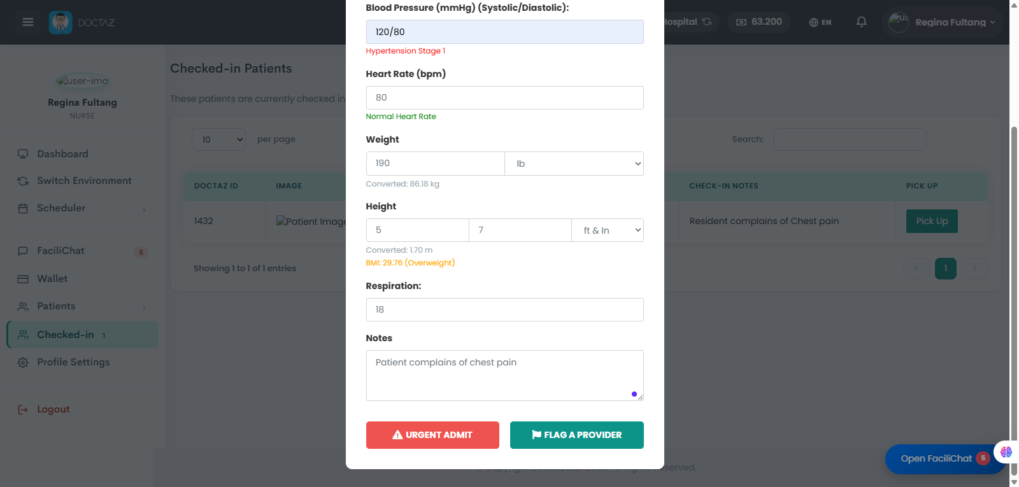Click the URGENT ADMIT button

coord(432,435)
